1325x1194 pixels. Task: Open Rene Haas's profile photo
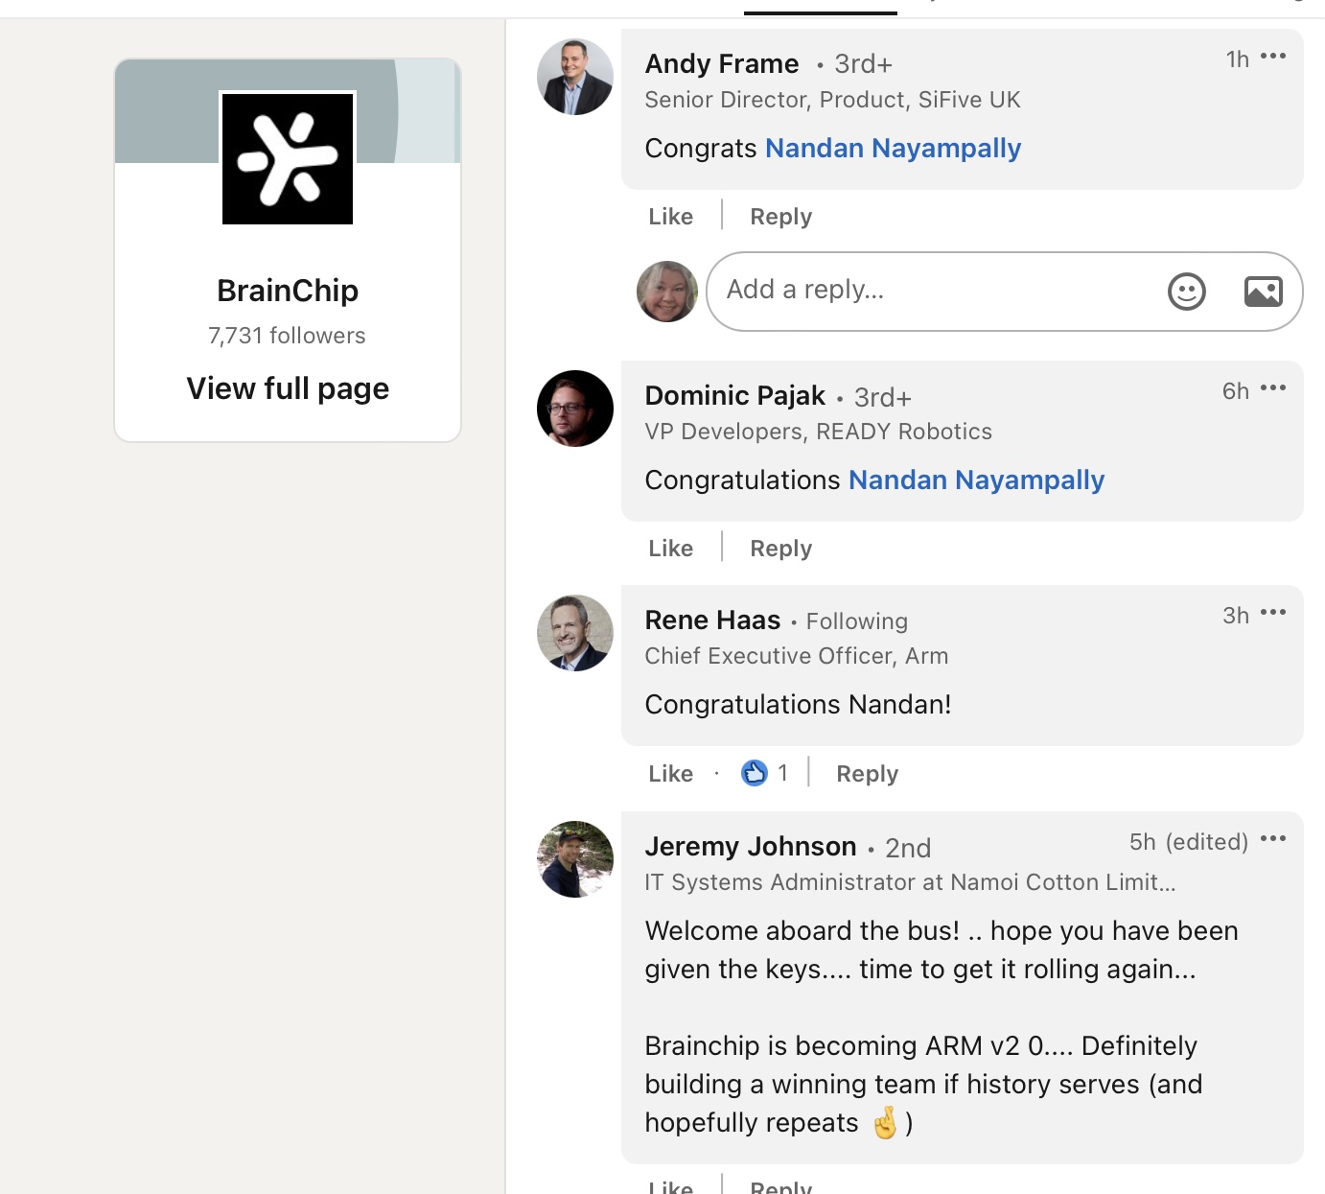coord(575,633)
